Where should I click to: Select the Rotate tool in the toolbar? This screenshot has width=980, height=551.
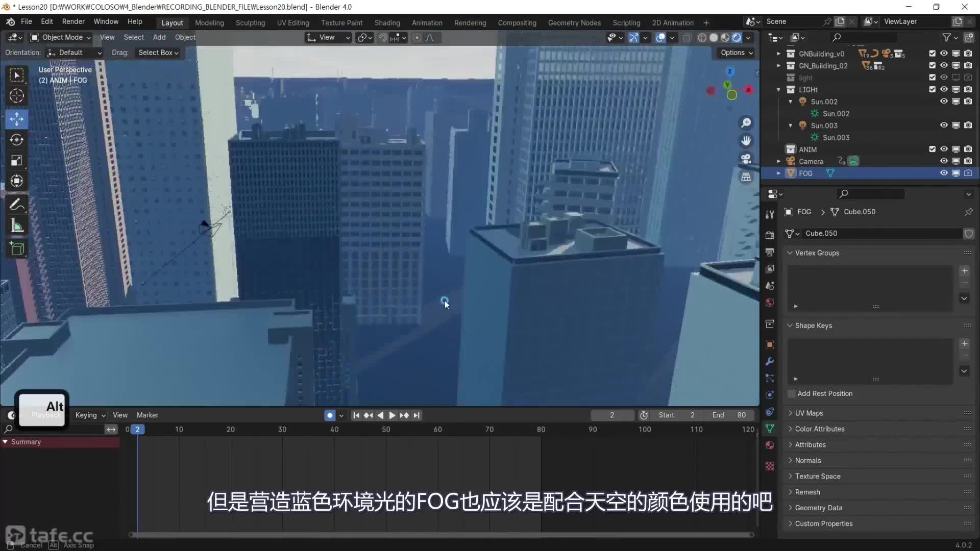[x=16, y=140]
